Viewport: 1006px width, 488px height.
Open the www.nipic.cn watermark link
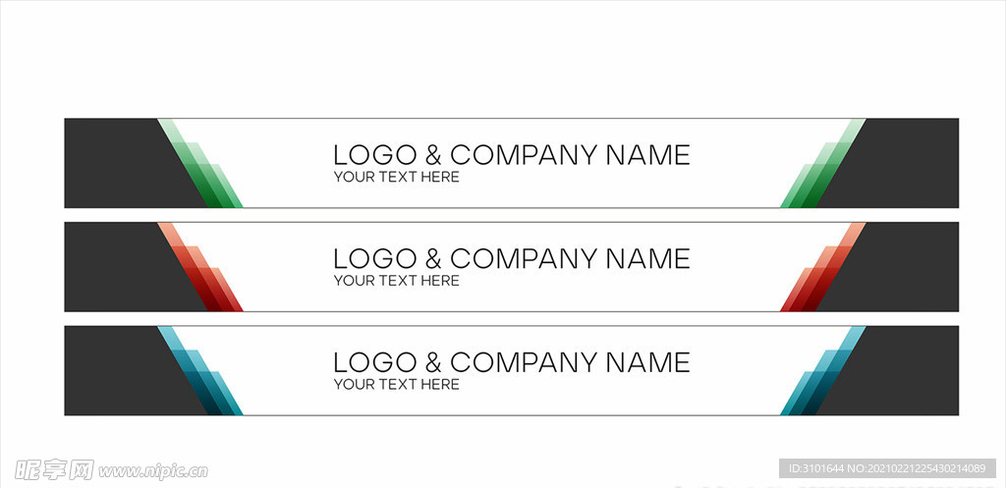click(x=152, y=472)
